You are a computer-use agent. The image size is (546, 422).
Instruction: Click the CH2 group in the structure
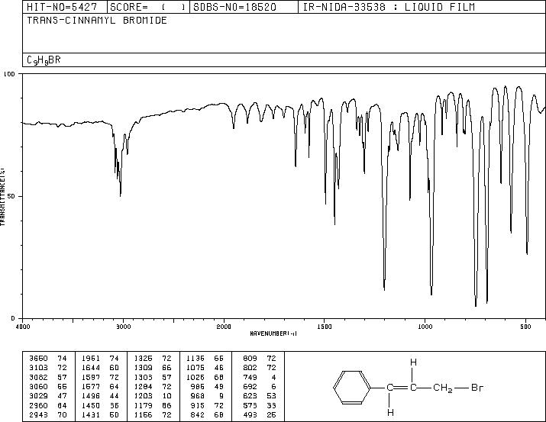[x=443, y=388]
